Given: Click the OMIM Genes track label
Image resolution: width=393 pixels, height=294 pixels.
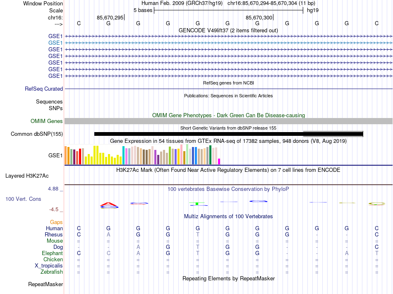Looking at the screenshot, I should point(47,121).
